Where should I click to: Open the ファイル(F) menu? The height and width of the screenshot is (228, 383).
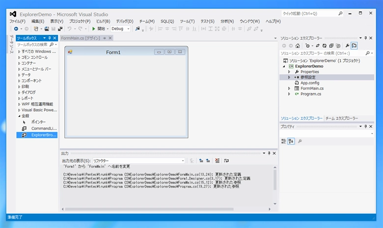(17, 21)
